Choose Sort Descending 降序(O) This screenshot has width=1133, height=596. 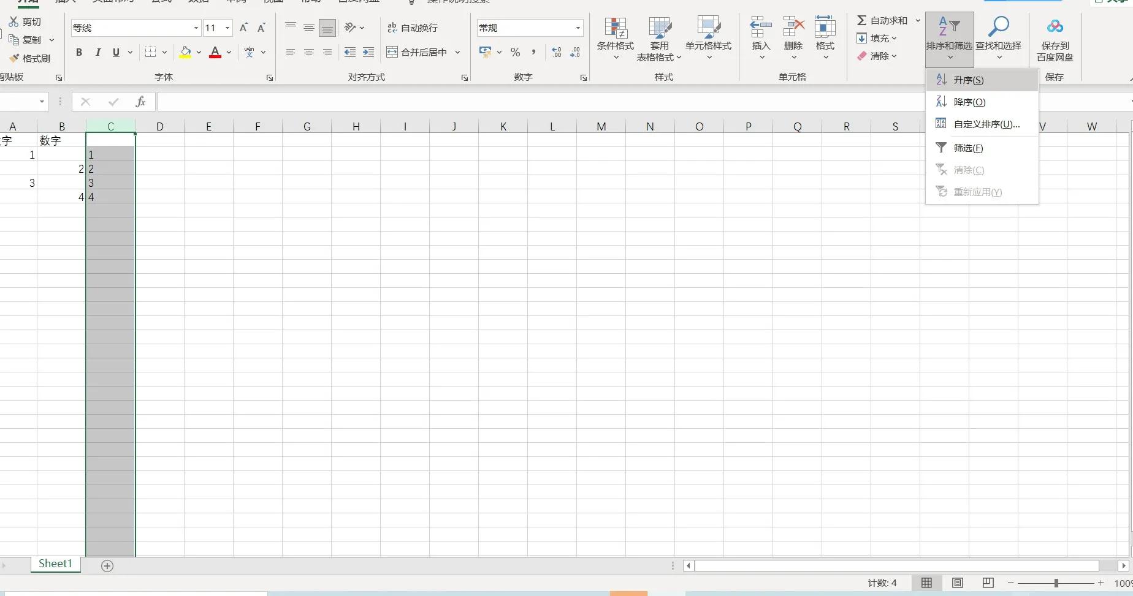[982, 102]
